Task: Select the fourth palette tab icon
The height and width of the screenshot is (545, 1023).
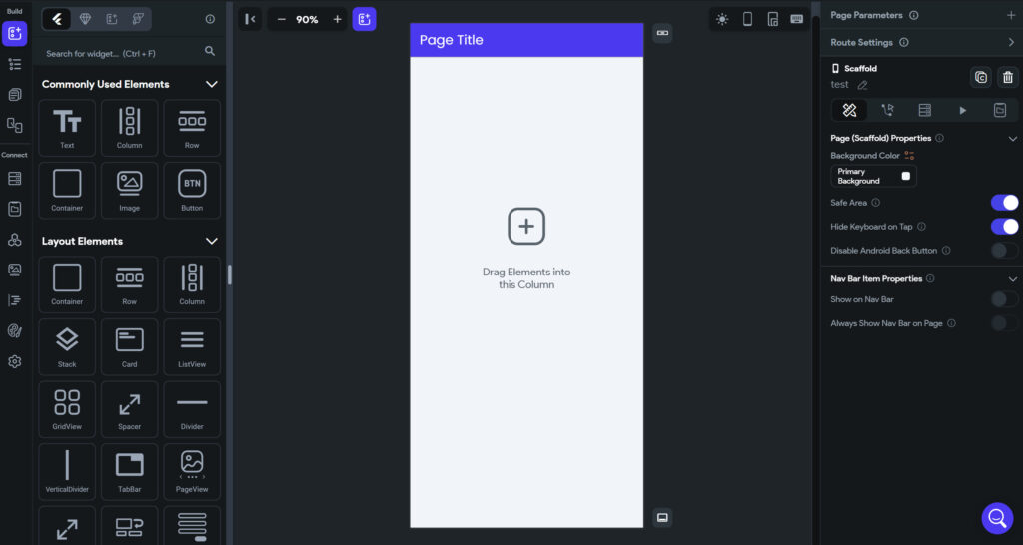Action: click(138, 19)
